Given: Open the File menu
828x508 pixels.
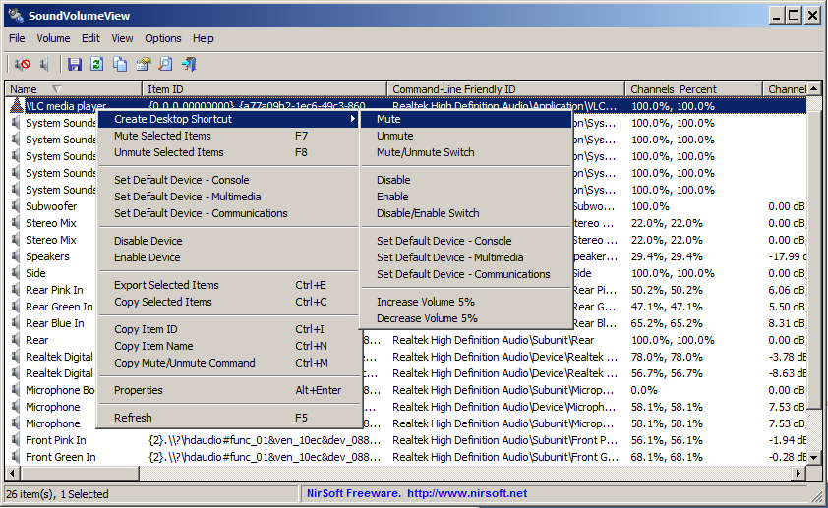Looking at the screenshot, I should point(17,38).
